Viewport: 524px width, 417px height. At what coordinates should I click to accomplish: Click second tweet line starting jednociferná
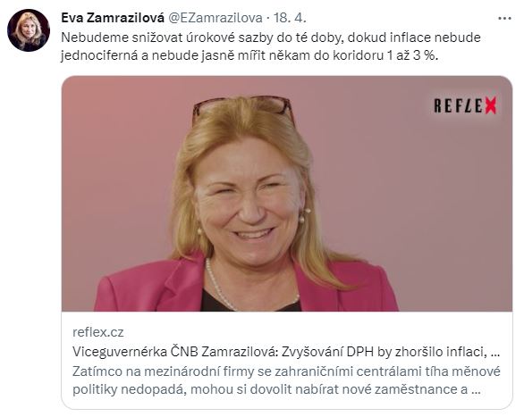(249, 55)
